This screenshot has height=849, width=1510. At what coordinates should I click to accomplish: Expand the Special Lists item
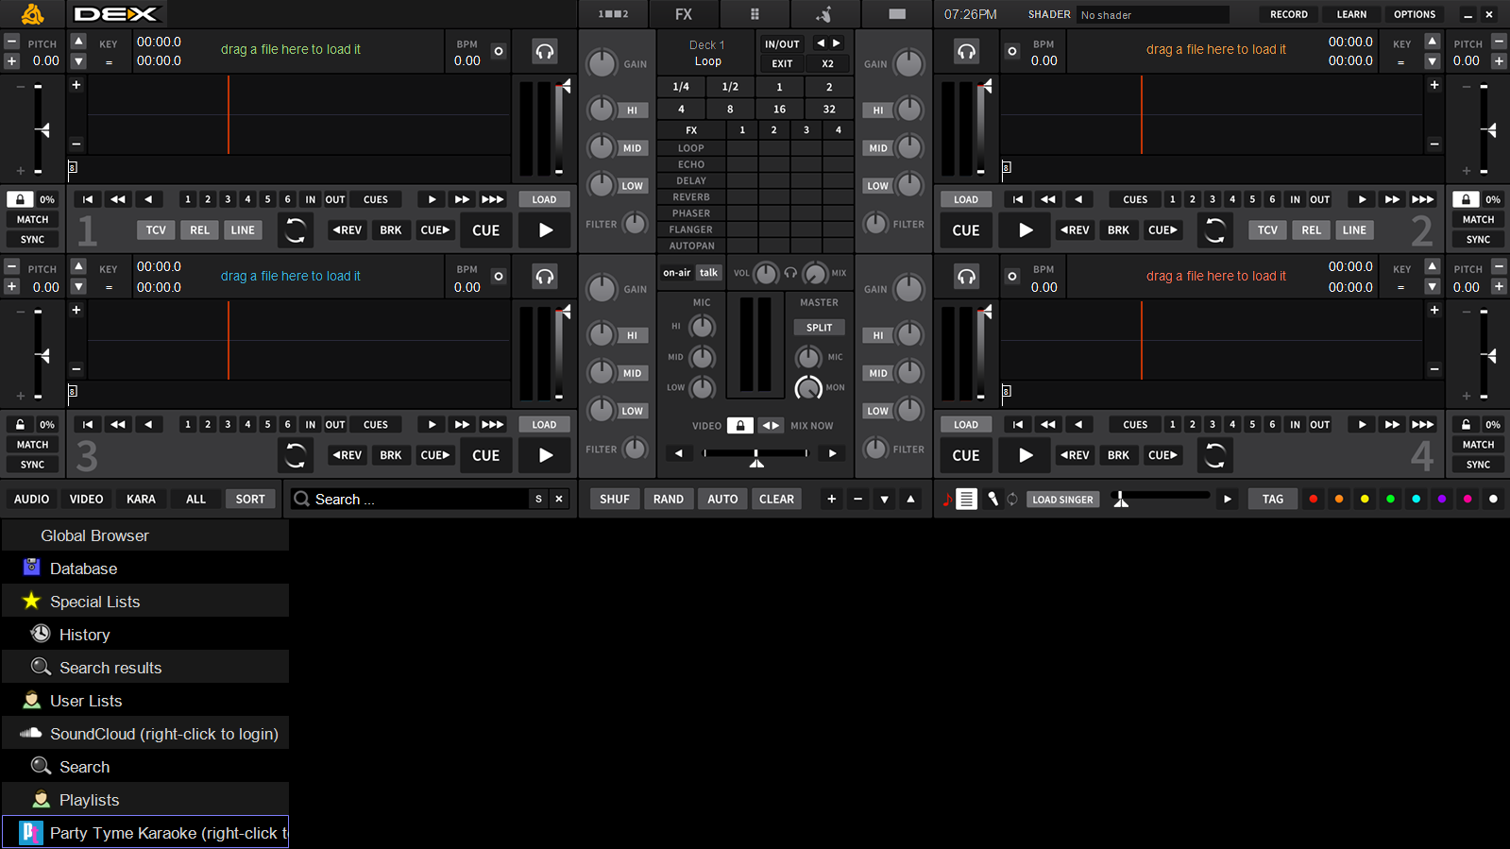point(145,602)
